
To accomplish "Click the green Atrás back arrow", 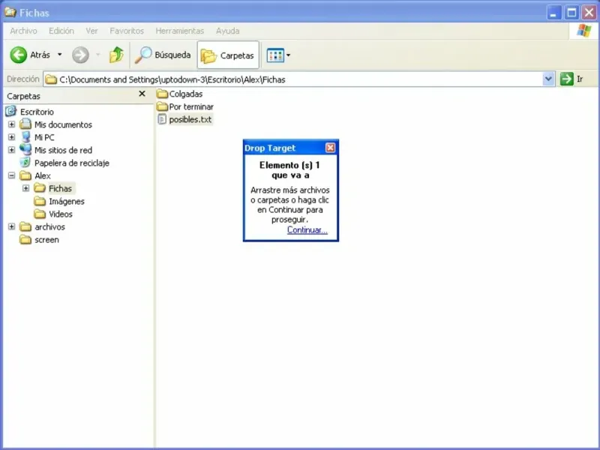I will (x=18, y=55).
